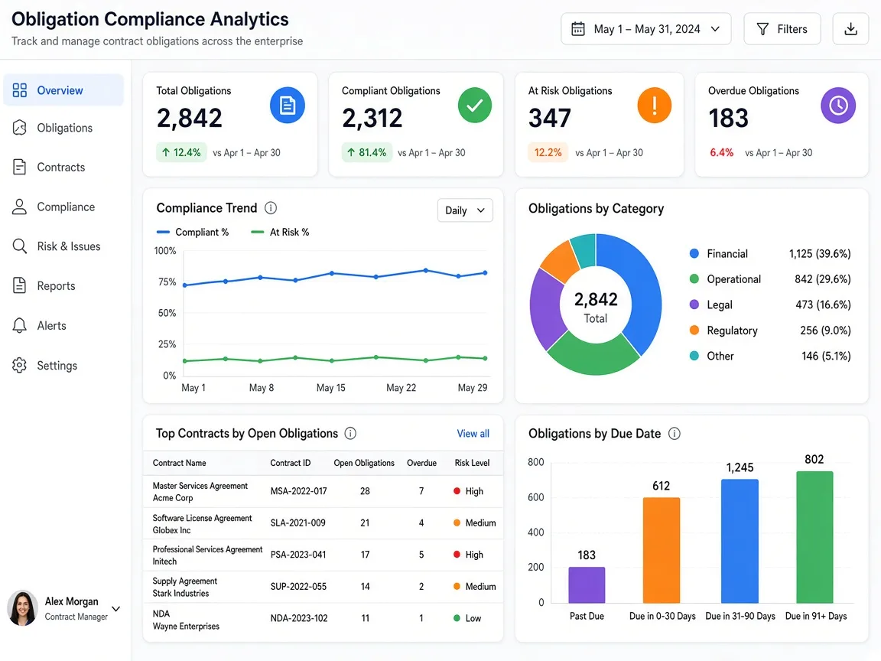Click the Regulatory orange legend swatch
The image size is (881, 661).
[694, 330]
